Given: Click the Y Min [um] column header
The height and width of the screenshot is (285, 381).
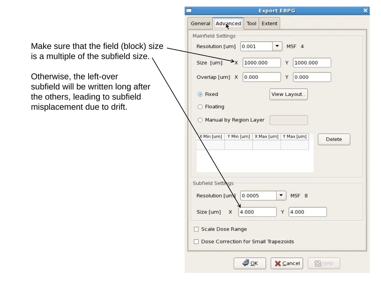Looking at the screenshot, I should coord(238,137).
